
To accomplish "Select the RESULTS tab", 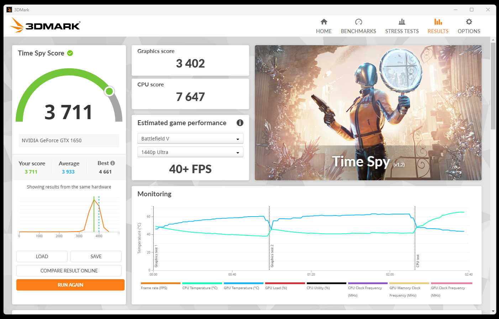I will (x=438, y=26).
